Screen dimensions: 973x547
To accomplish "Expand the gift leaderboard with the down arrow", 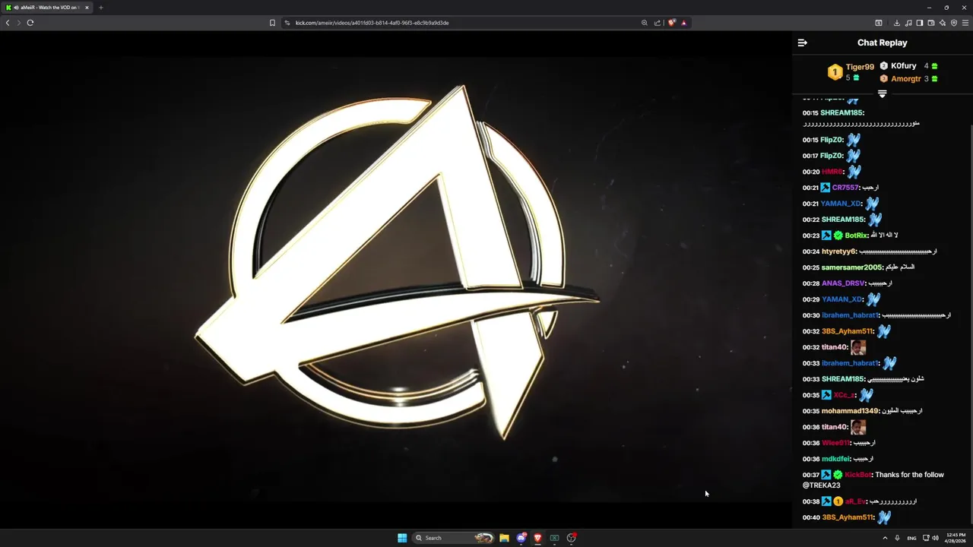I will click(883, 94).
